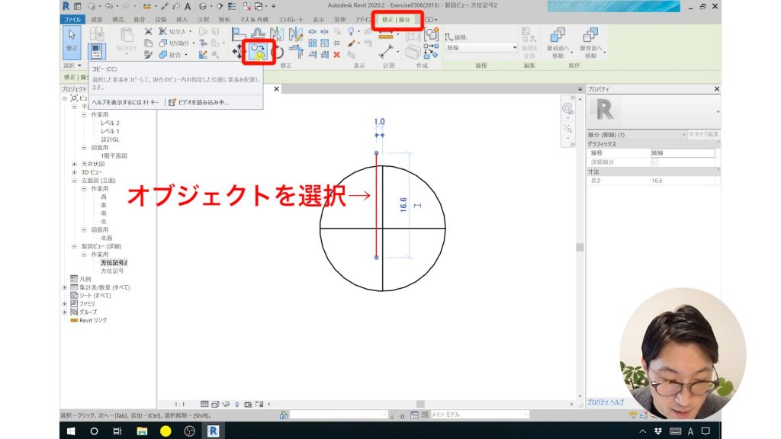Image resolution: width=781 pixels, height=439 pixels.
Task: Expand the ファミリ node in project browser
Action: pyautogui.click(x=63, y=303)
